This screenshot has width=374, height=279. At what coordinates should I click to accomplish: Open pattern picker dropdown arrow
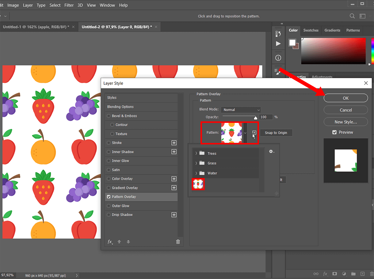point(245,133)
